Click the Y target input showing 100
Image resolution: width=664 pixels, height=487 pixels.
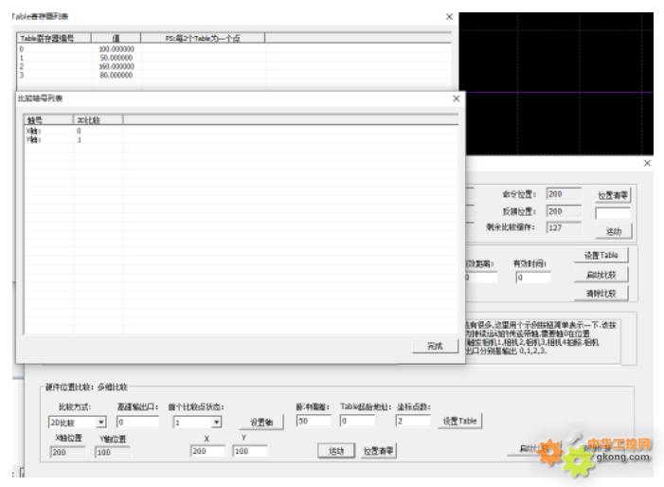tap(250, 451)
